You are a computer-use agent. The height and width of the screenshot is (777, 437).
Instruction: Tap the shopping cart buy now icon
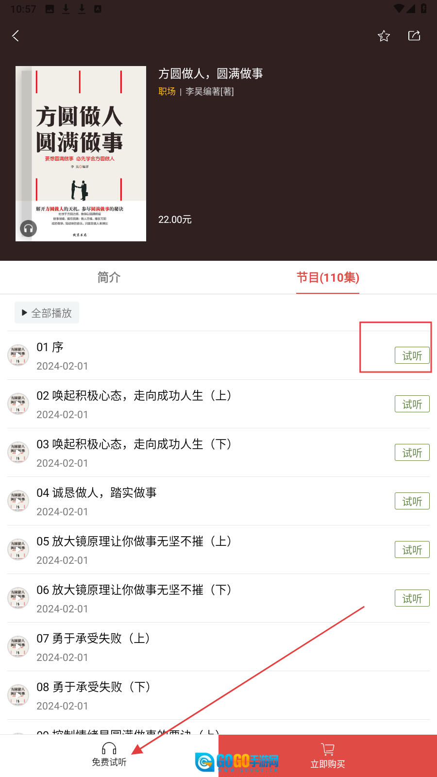[x=328, y=749]
